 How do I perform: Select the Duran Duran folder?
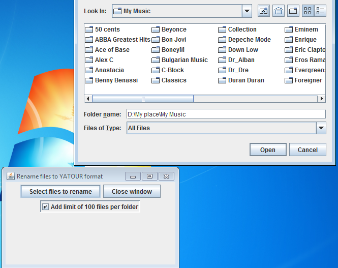(x=245, y=80)
